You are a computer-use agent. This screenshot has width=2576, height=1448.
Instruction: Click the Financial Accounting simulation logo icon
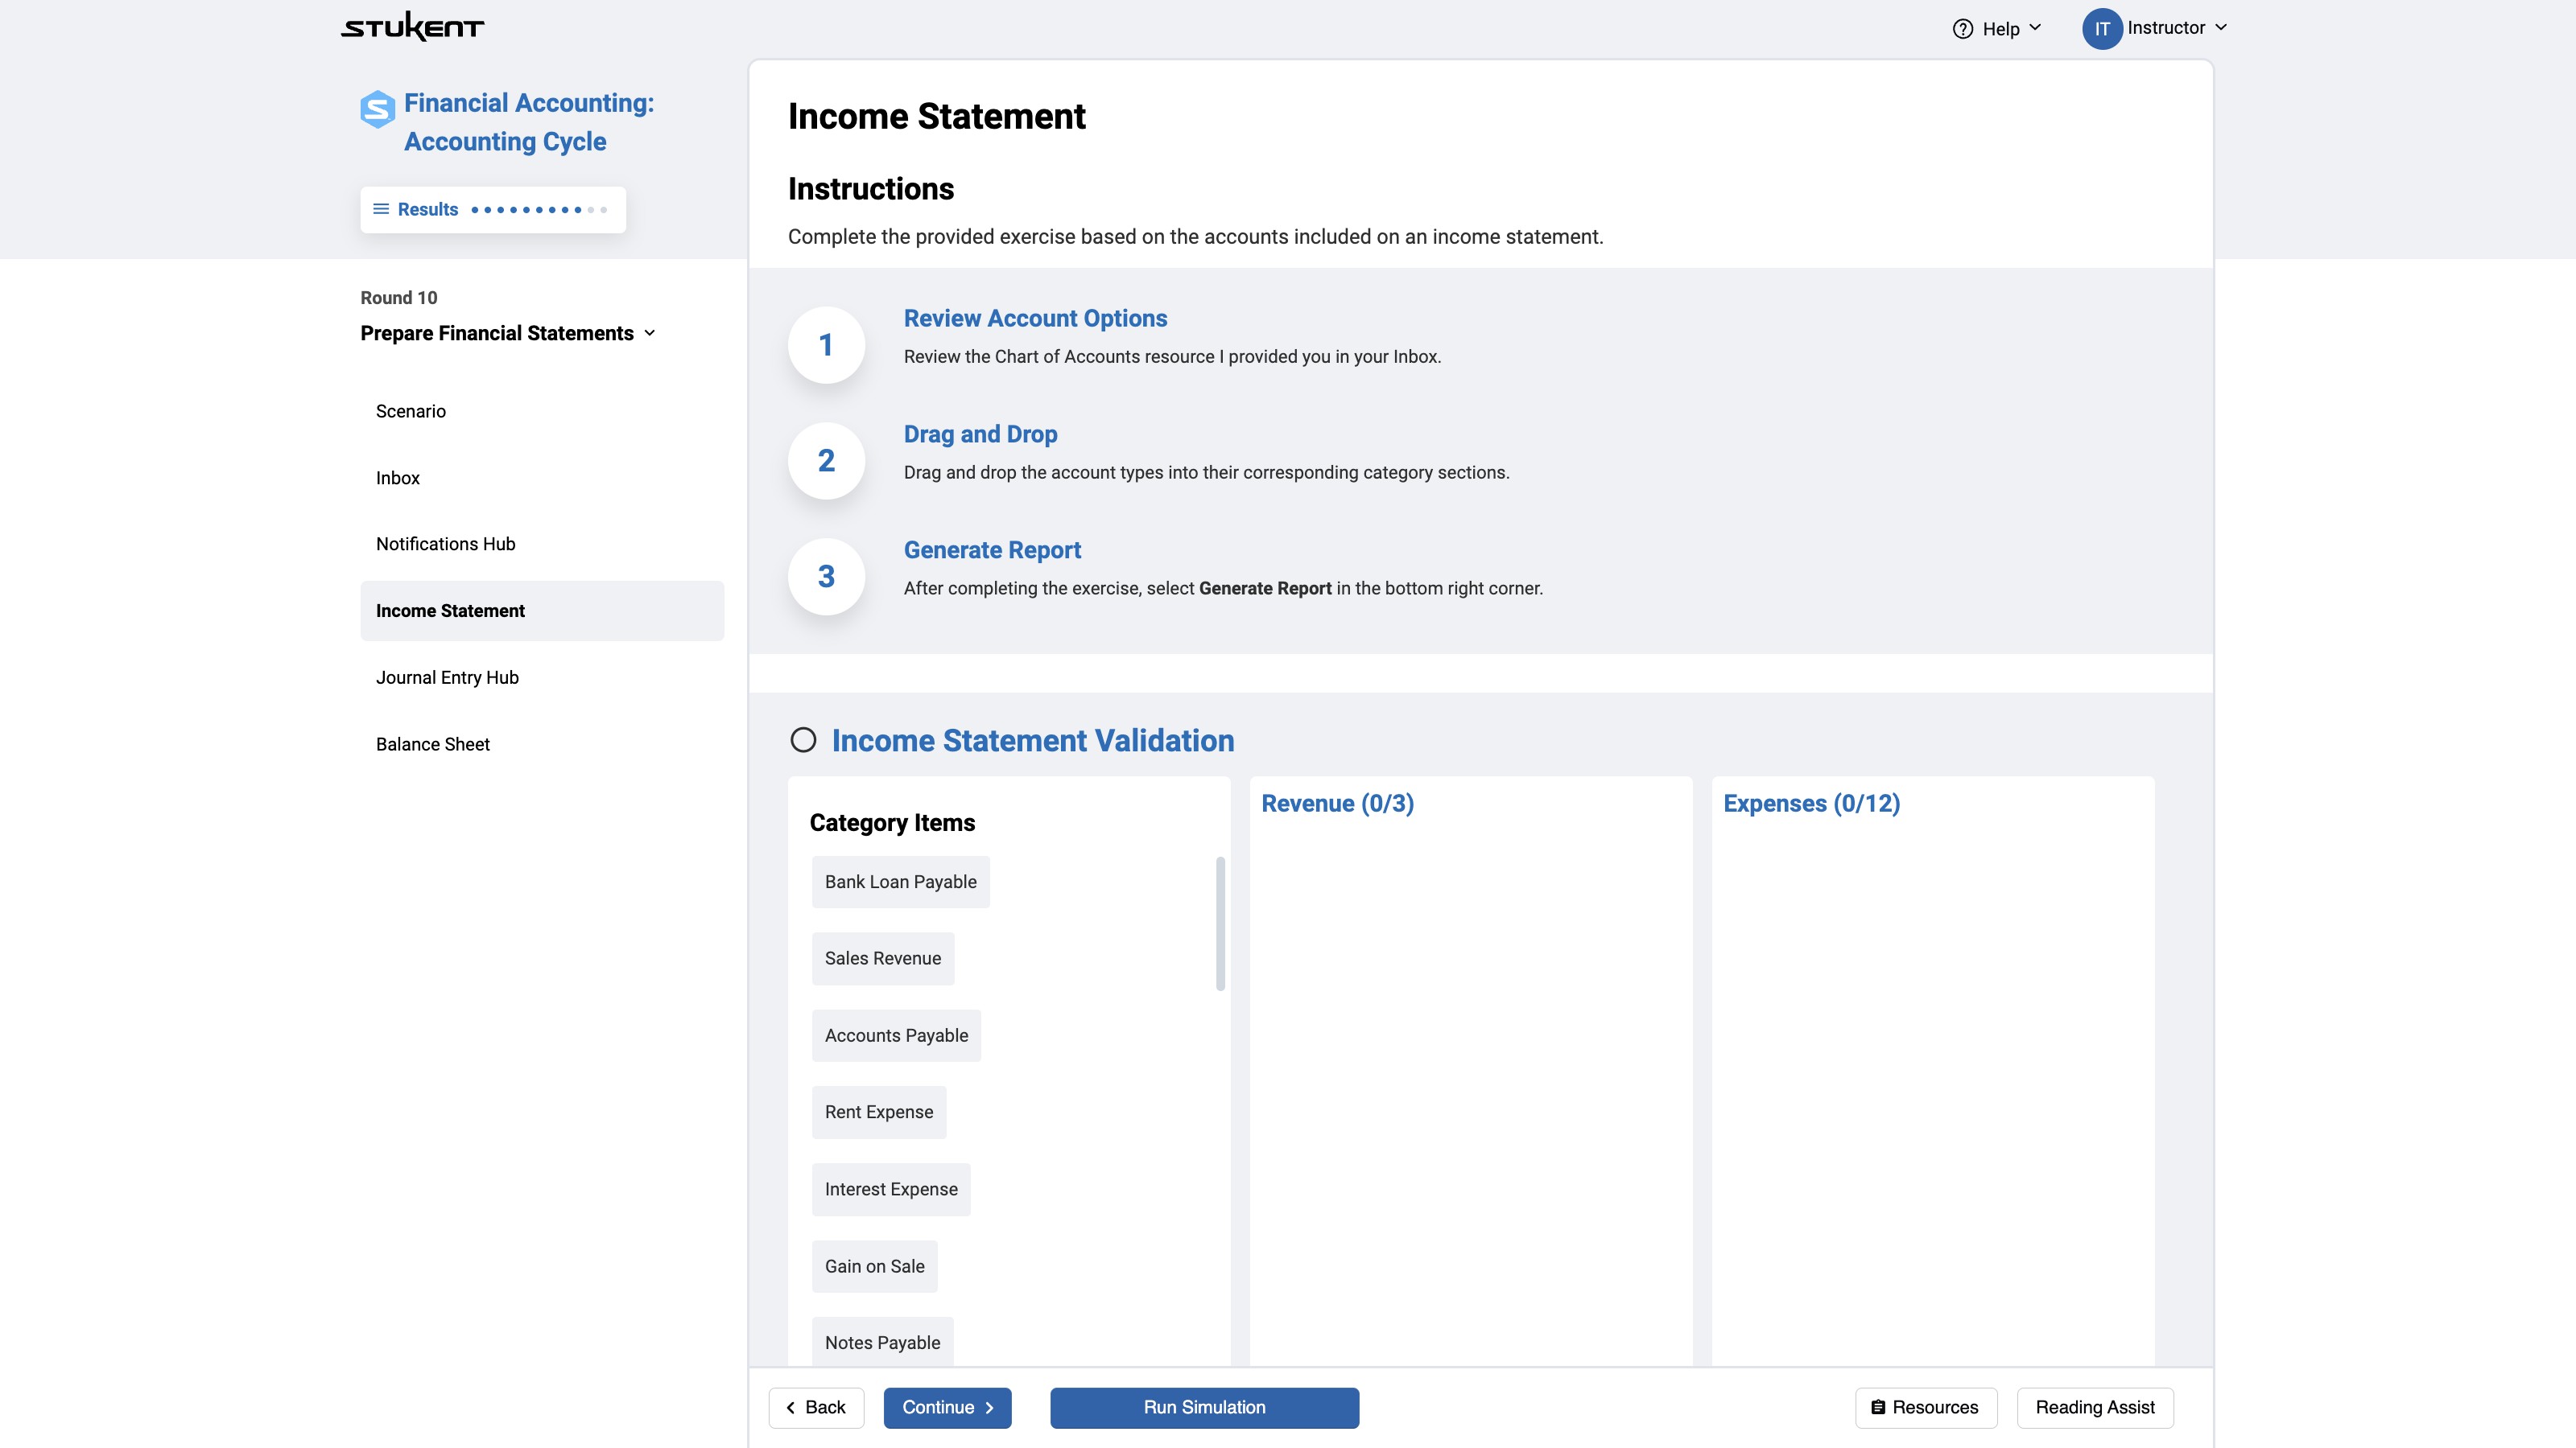tap(377, 109)
